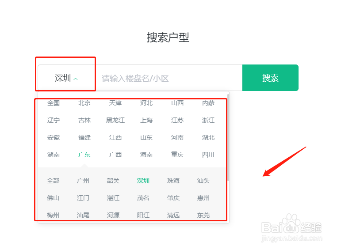Select 全部 cities option
This screenshot has height=250, width=341.
53,181
